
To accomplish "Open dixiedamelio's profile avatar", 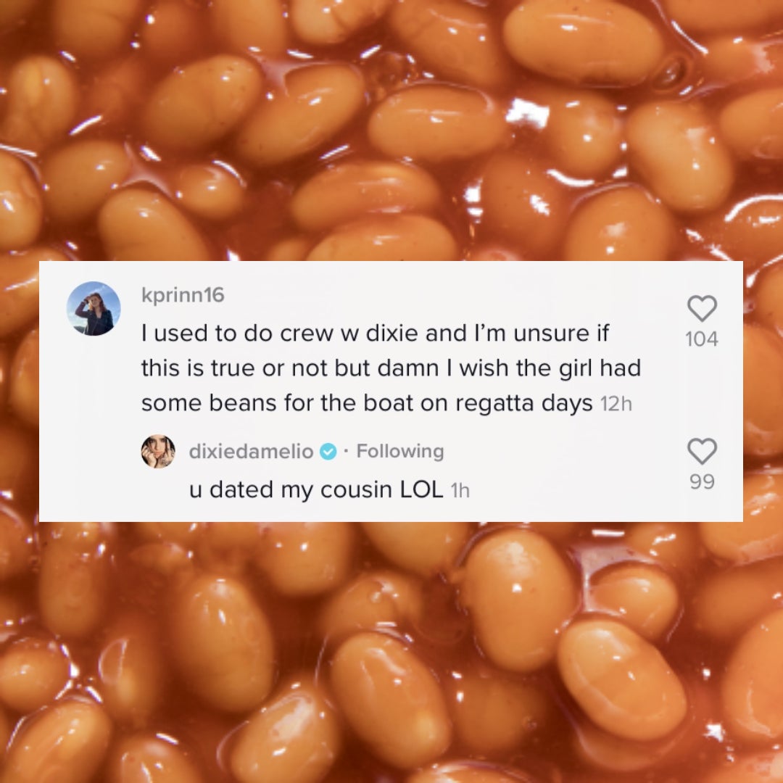I will coord(158,452).
